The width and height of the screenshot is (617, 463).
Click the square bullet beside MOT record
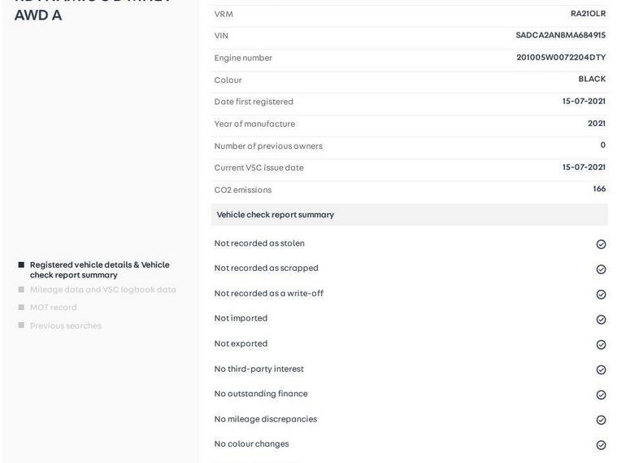pos(21,308)
